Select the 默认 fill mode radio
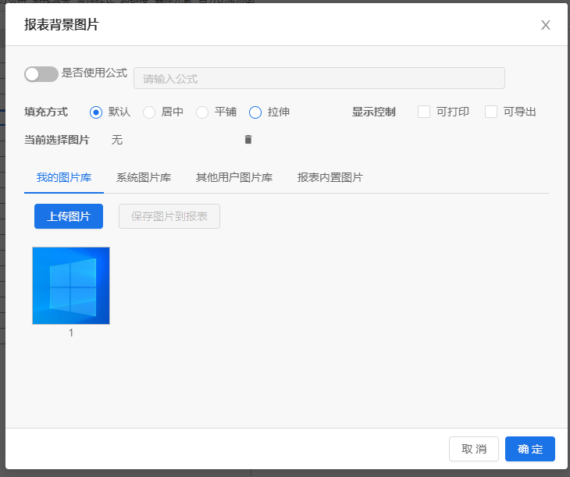This screenshot has width=570, height=477. (96, 112)
